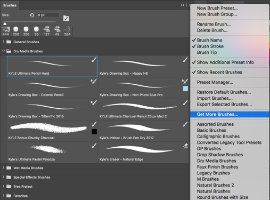Click eraser icon on Kyle's Eraser Natural Edge
The width and height of the screenshot is (270, 200).
[x=185, y=146]
